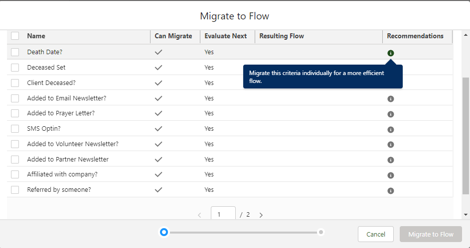Select the Deceased Set checkbox
This screenshot has width=470, height=248.
pos(15,68)
